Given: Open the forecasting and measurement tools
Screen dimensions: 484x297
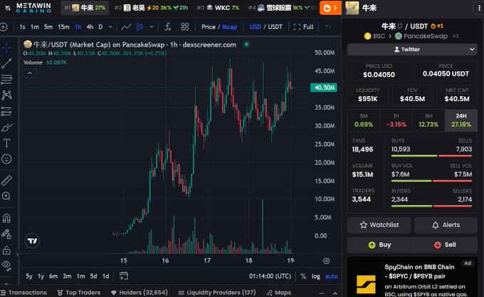Looking at the screenshot, I should (x=6, y=111).
